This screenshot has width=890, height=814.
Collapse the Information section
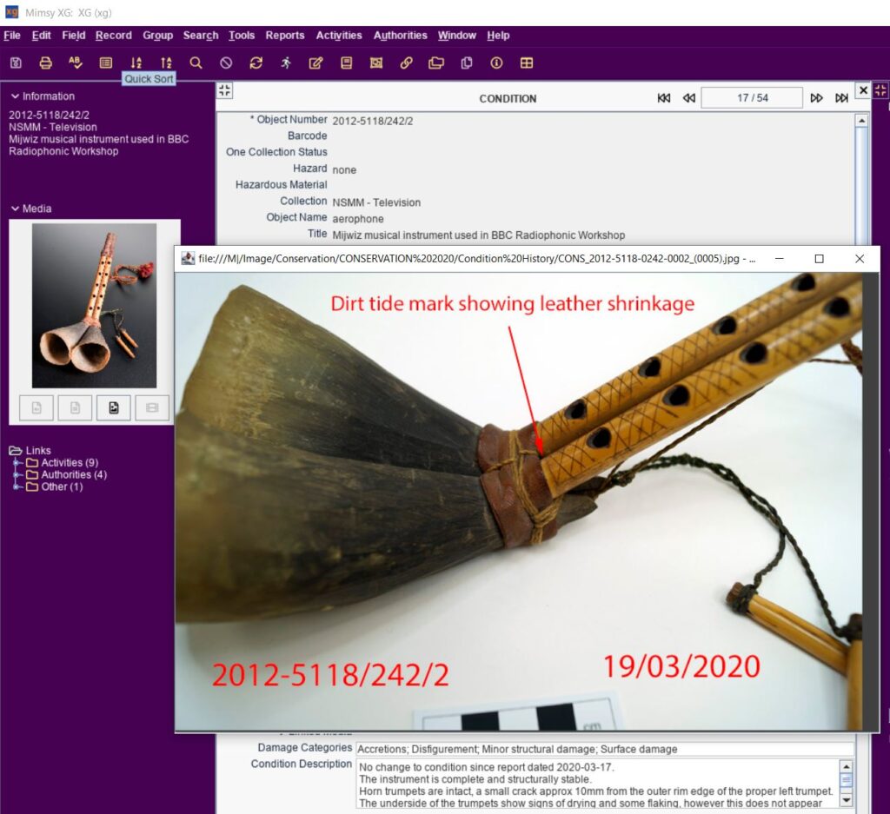tap(15, 96)
